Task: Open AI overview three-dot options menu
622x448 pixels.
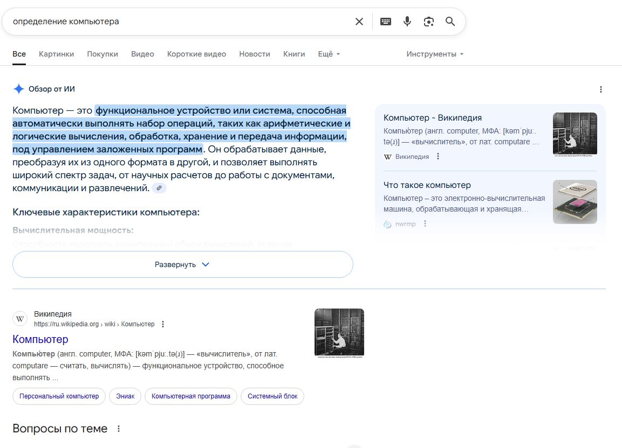Action: coord(601,89)
